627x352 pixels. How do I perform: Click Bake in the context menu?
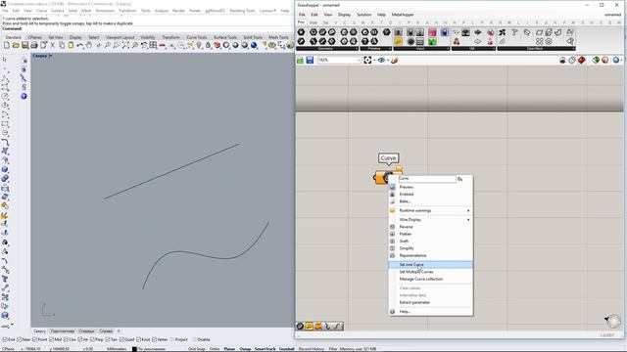pyautogui.click(x=431, y=201)
